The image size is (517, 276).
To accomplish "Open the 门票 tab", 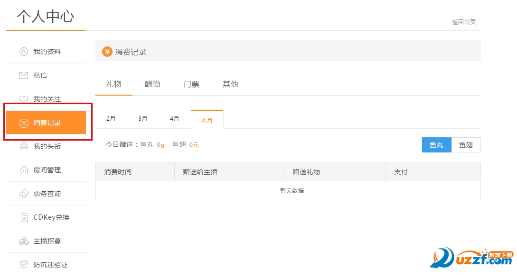I will [x=191, y=84].
